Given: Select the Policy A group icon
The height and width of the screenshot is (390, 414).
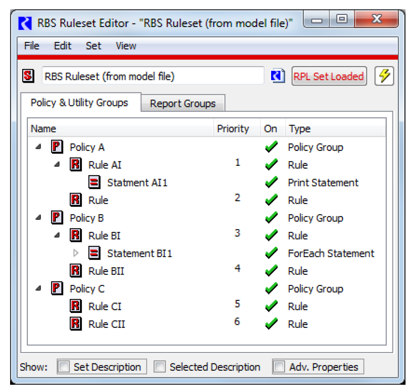Looking at the screenshot, I should click(57, 147).
